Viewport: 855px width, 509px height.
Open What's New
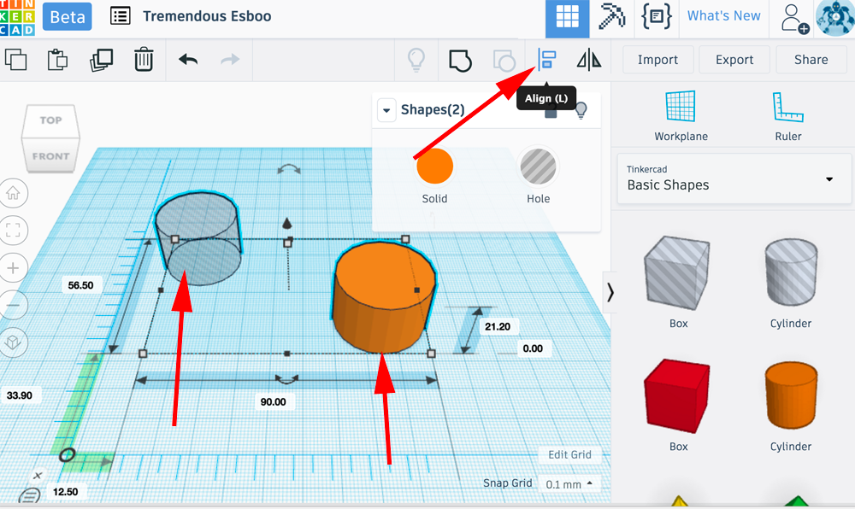pos(723,15)
